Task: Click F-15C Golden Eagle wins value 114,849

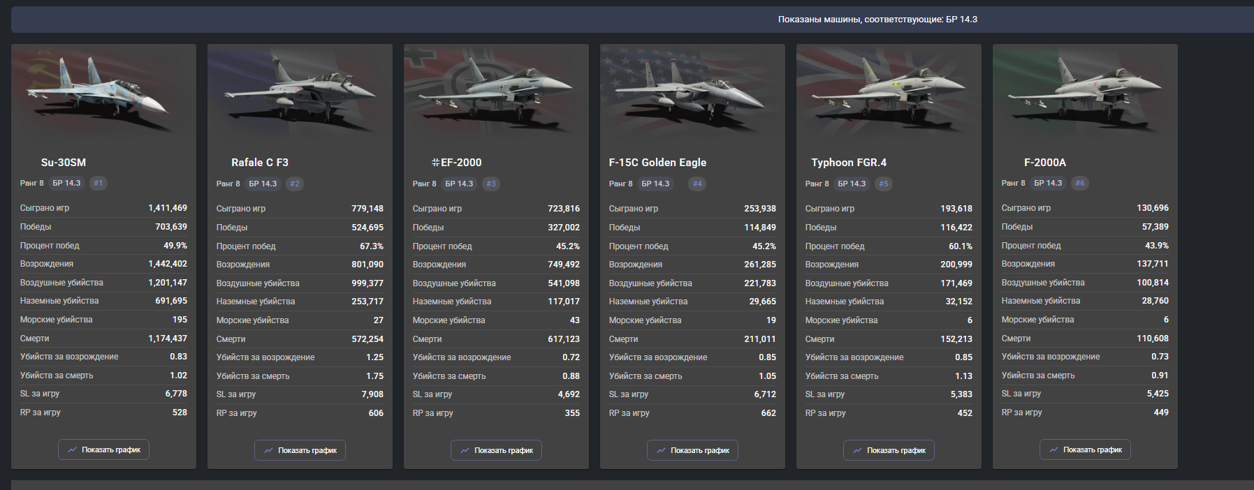Action: (760, 228)
